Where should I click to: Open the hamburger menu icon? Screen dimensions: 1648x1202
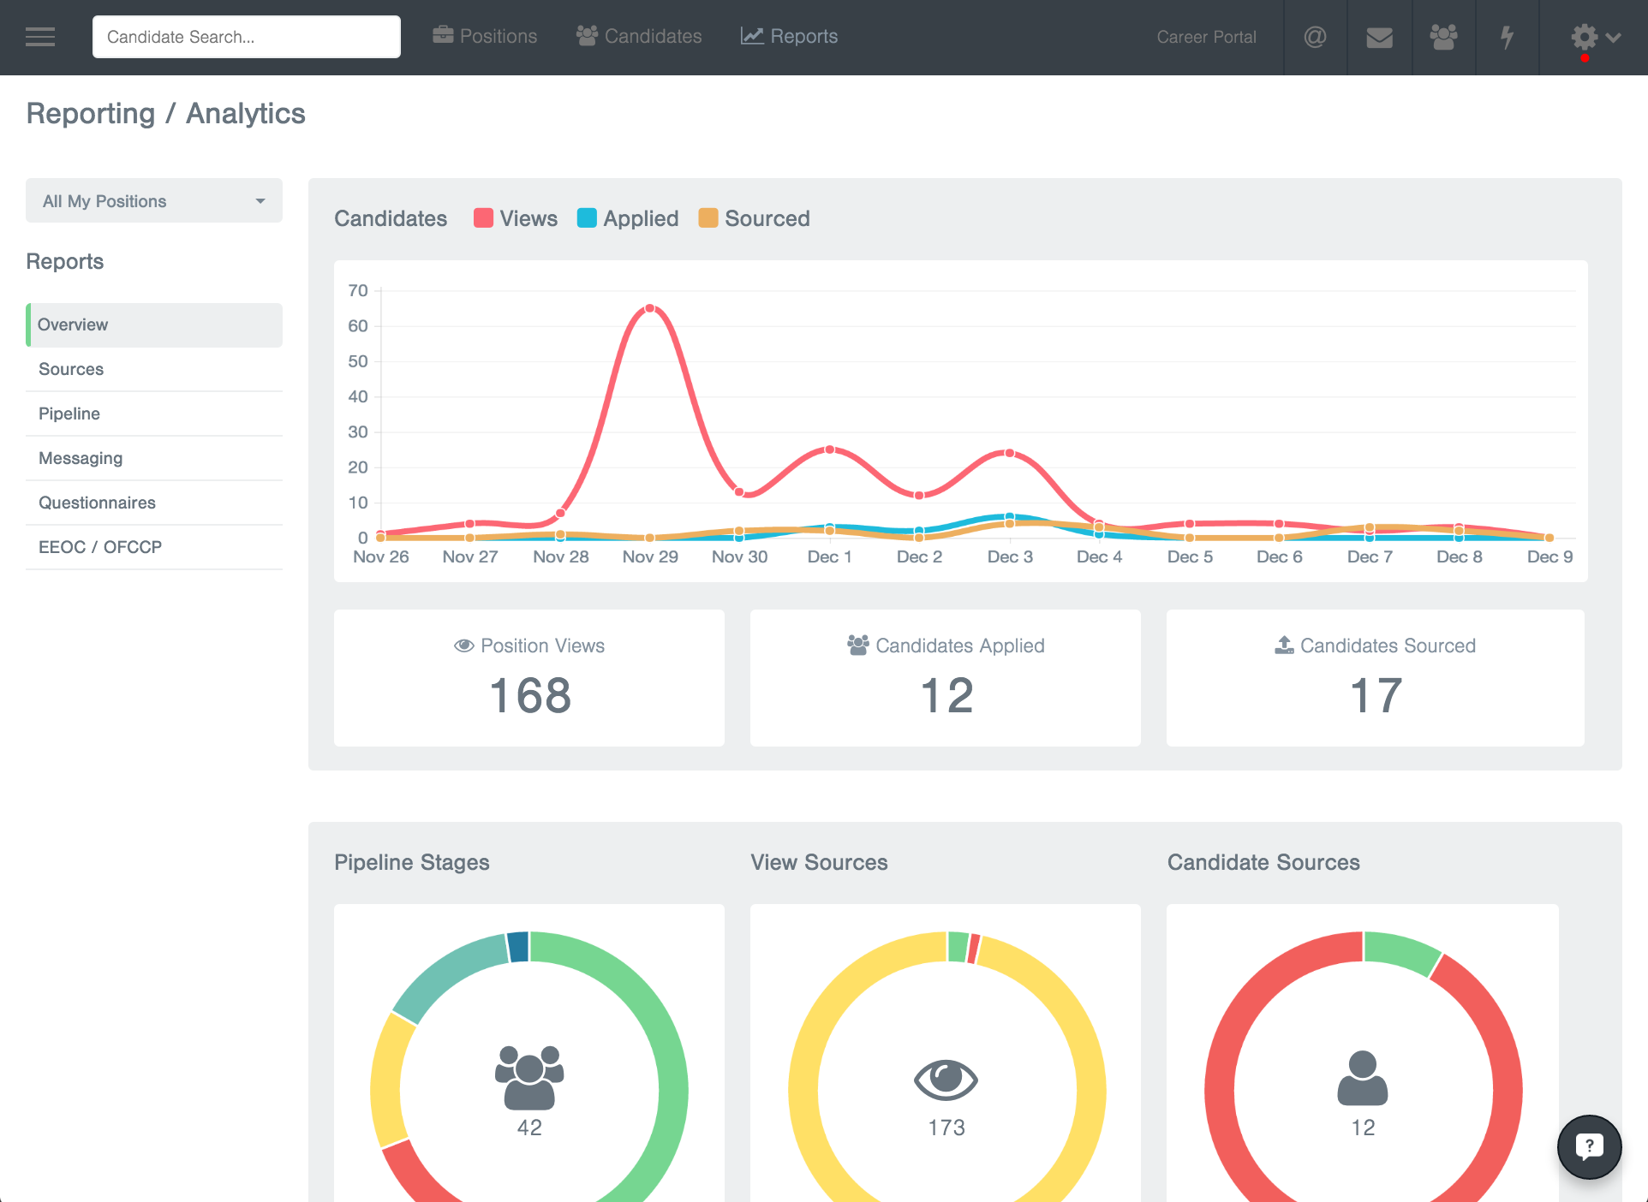(x=40, y=37)
